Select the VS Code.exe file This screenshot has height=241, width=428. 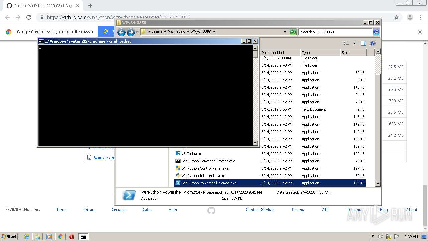(270, 154)
